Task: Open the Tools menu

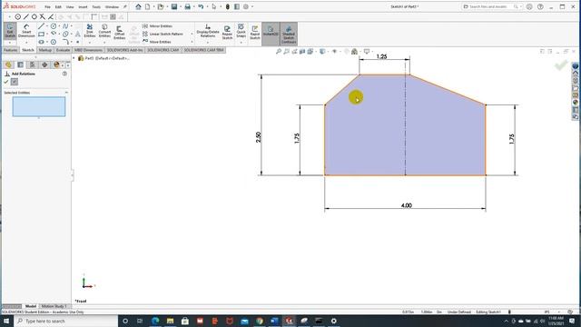Action: point(96,7)
